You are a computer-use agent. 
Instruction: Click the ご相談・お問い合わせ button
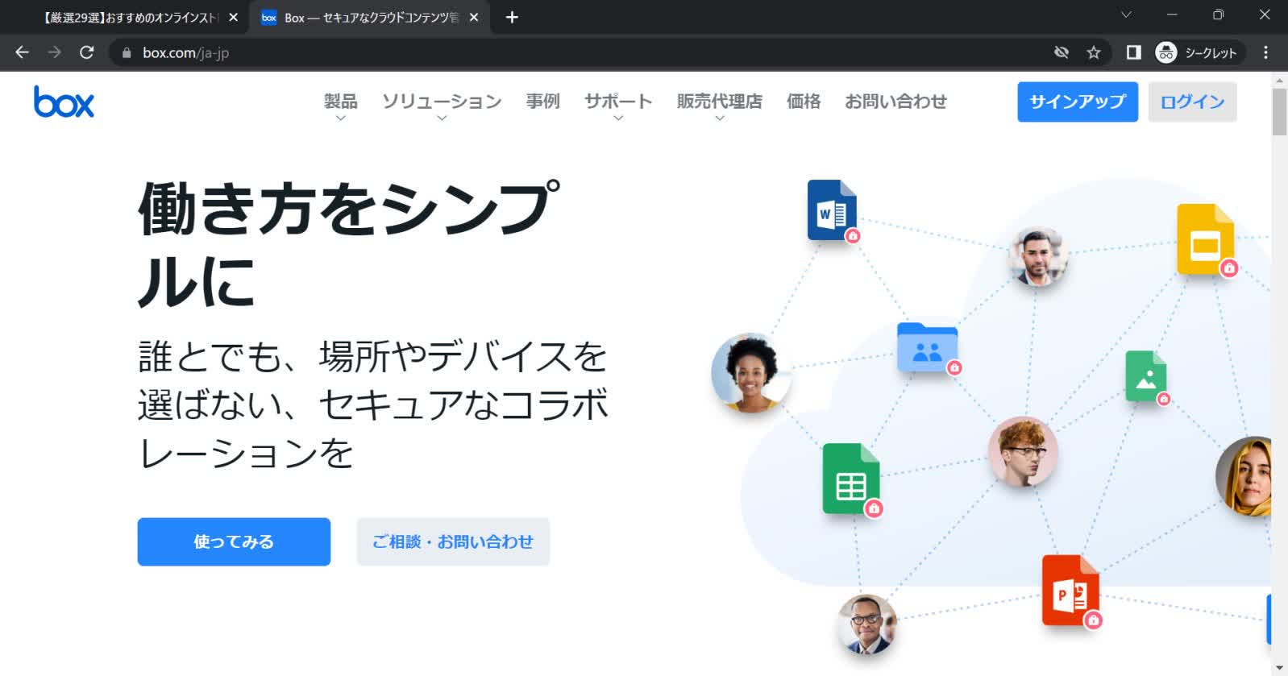pyautogui.click(x=453, y=541)
